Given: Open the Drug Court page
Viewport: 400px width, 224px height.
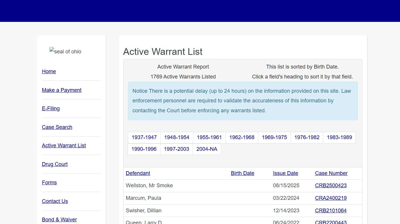Looking at the screenshot, I should tap(55, 164).
